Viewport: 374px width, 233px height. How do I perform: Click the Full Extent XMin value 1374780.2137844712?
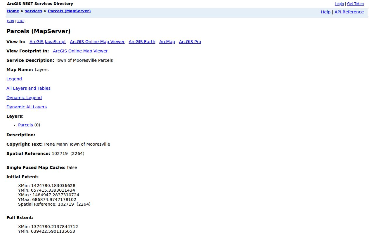[x=55, y=227]
